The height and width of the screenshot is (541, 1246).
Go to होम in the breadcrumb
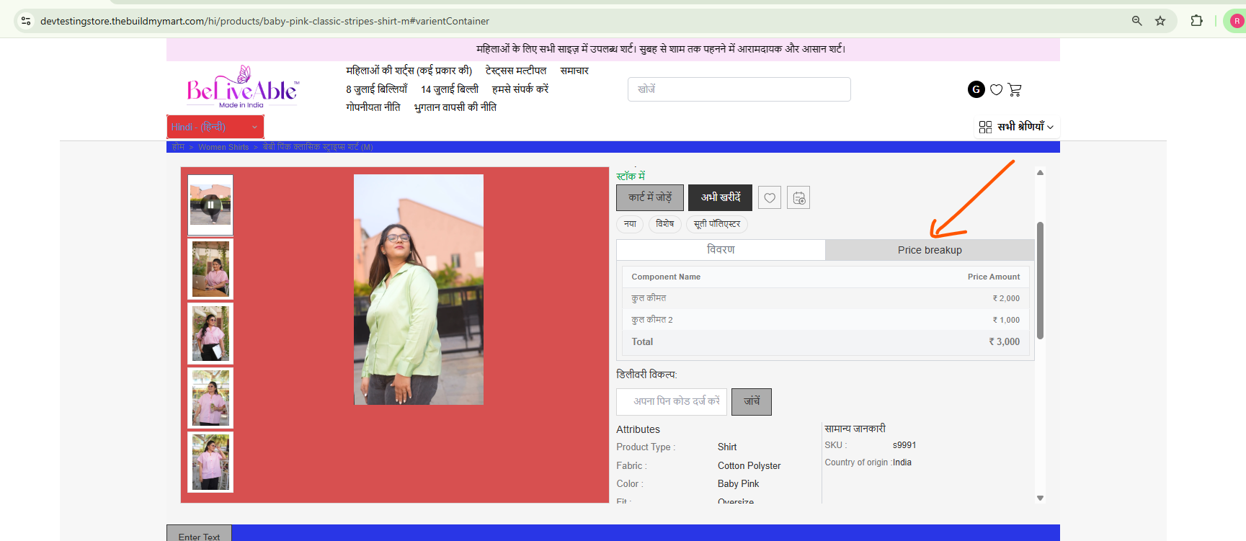[x=178, y=147]
